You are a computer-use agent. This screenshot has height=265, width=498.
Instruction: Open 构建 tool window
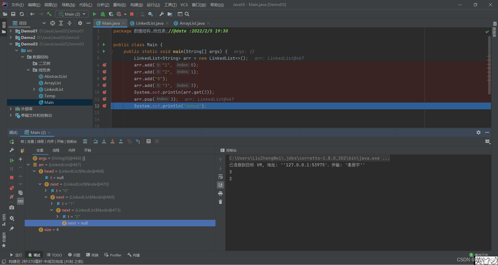134,255
